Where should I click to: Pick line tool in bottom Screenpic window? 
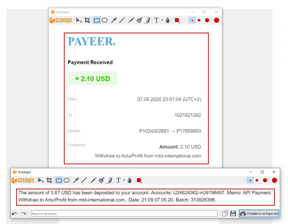click(x=84, y=180)
